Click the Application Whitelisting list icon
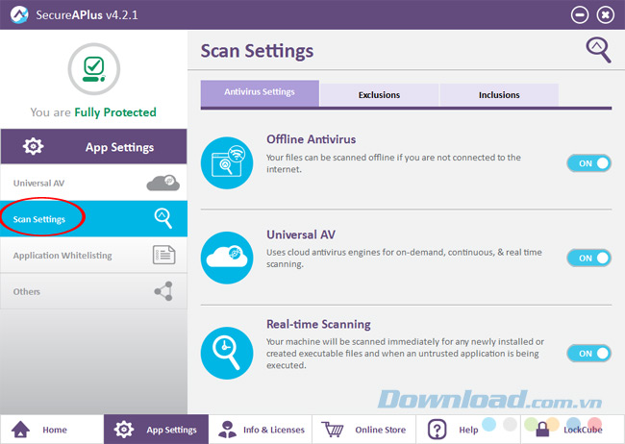The image size is (625, 444). tap(163, 255)
